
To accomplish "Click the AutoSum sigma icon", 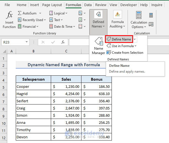I will coord(20,13).
